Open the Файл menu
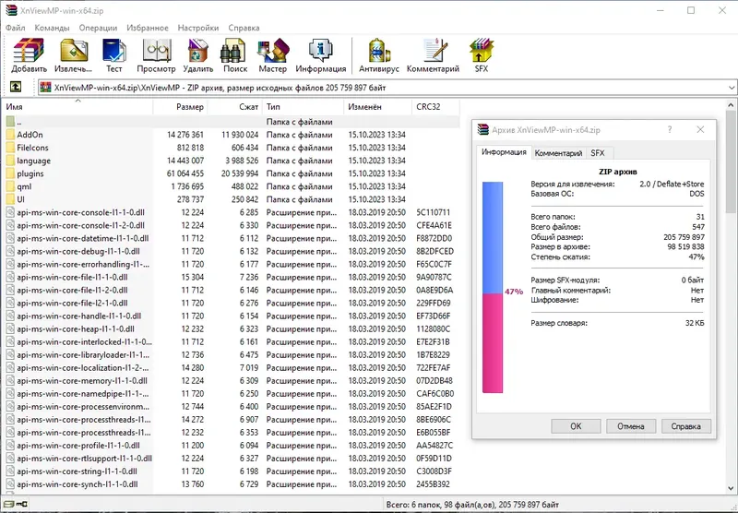The width and height of the screenshot is (738, 513). click(x=16, y=28)
